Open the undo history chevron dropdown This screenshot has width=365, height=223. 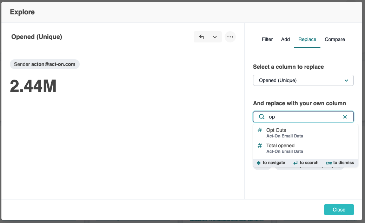pos(215,37)
